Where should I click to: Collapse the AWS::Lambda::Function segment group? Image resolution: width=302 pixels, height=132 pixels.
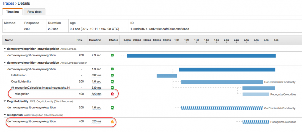pos(5,63)
